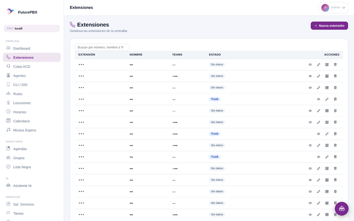Screen dimensions: 354x221
Task: Click the FuturePBX bird logo
Action: point(10,11)
